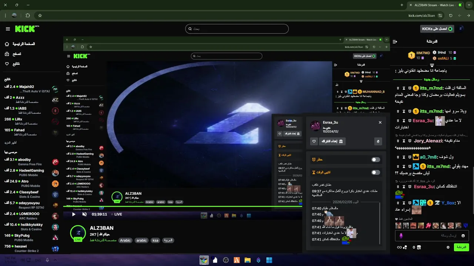The image size is (474, 266).
Task: Open the account avatar next to Get KICKs
Action: click(461, 28)
